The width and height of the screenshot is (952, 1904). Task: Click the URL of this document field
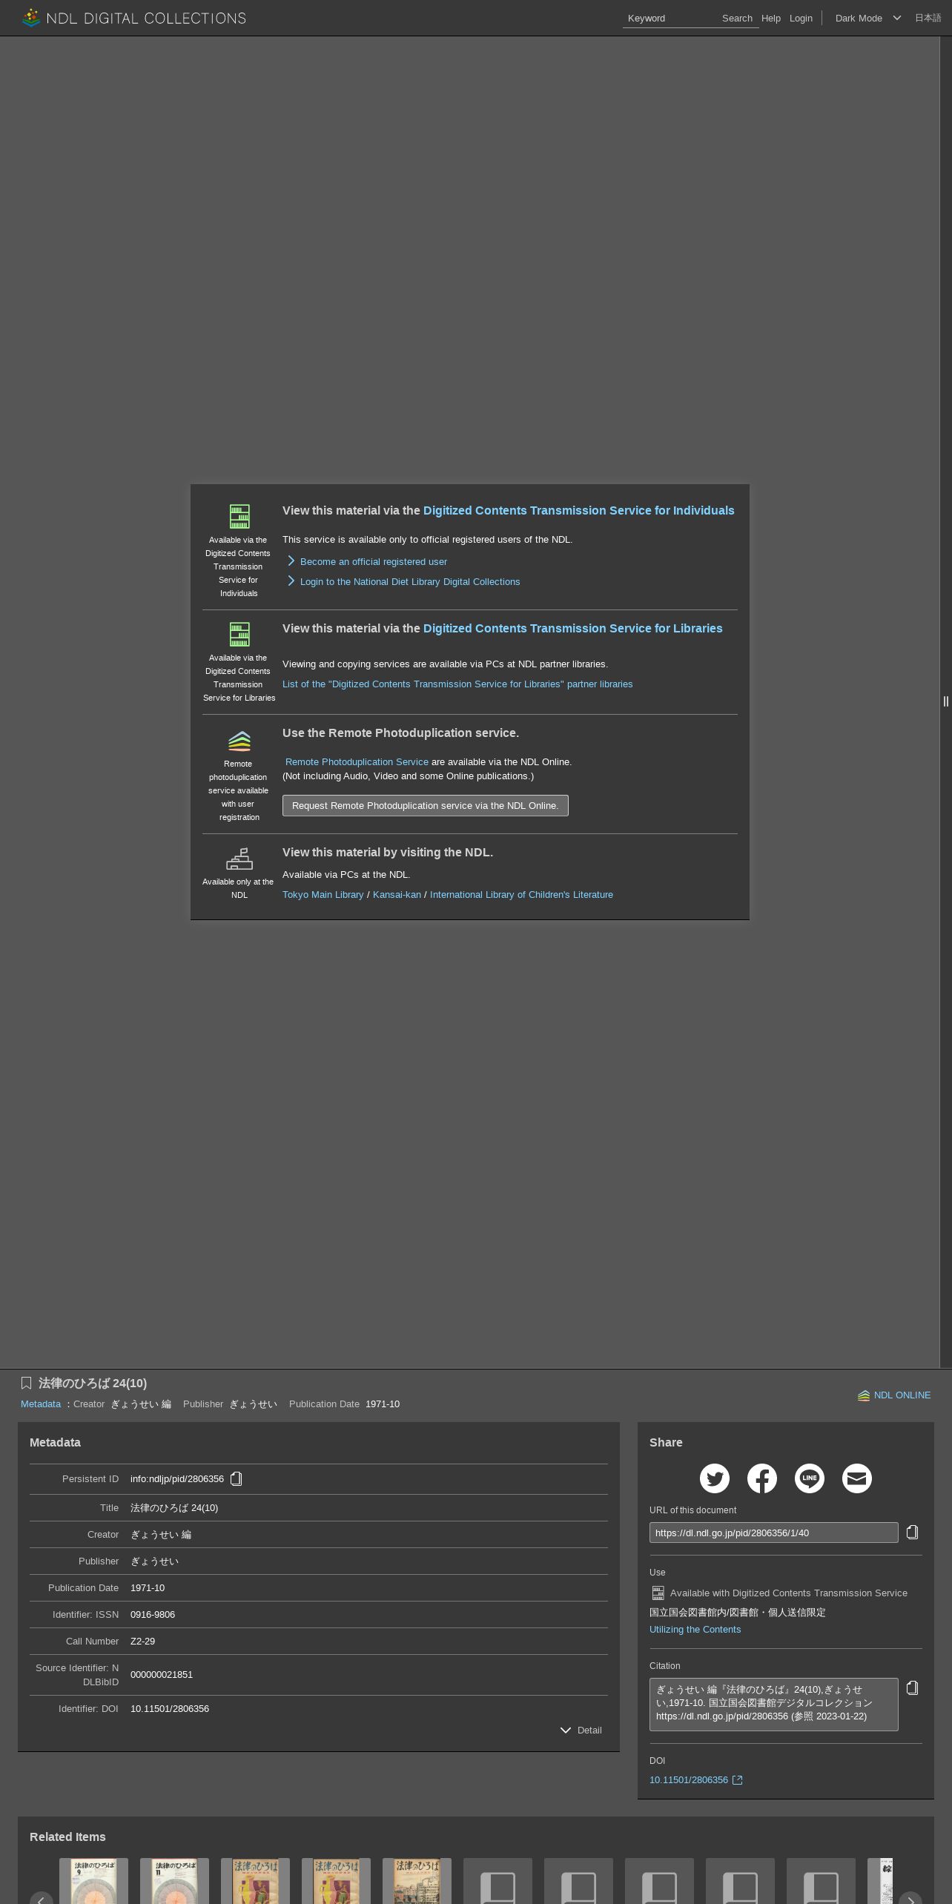(774, 1533)
